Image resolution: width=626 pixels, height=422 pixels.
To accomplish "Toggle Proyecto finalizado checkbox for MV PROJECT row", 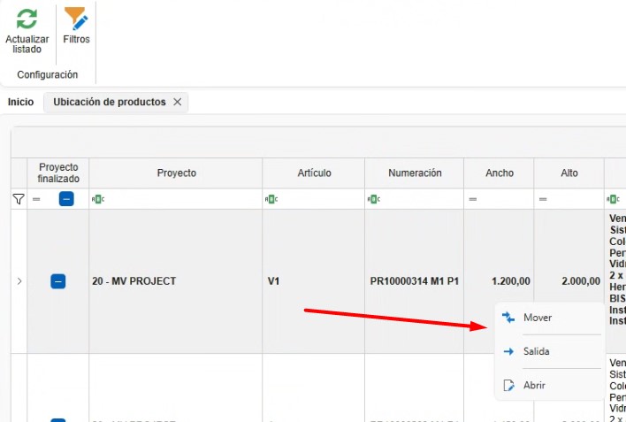I will coord(57,281).
